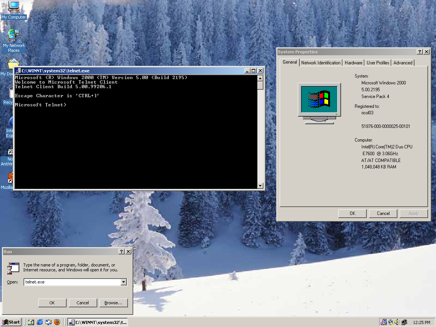Click the taskbar clock showing 12:25 PM
436x327 pixels.
(422, 322)
